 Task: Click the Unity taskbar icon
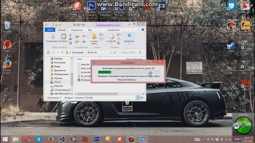tap(73, 139)
